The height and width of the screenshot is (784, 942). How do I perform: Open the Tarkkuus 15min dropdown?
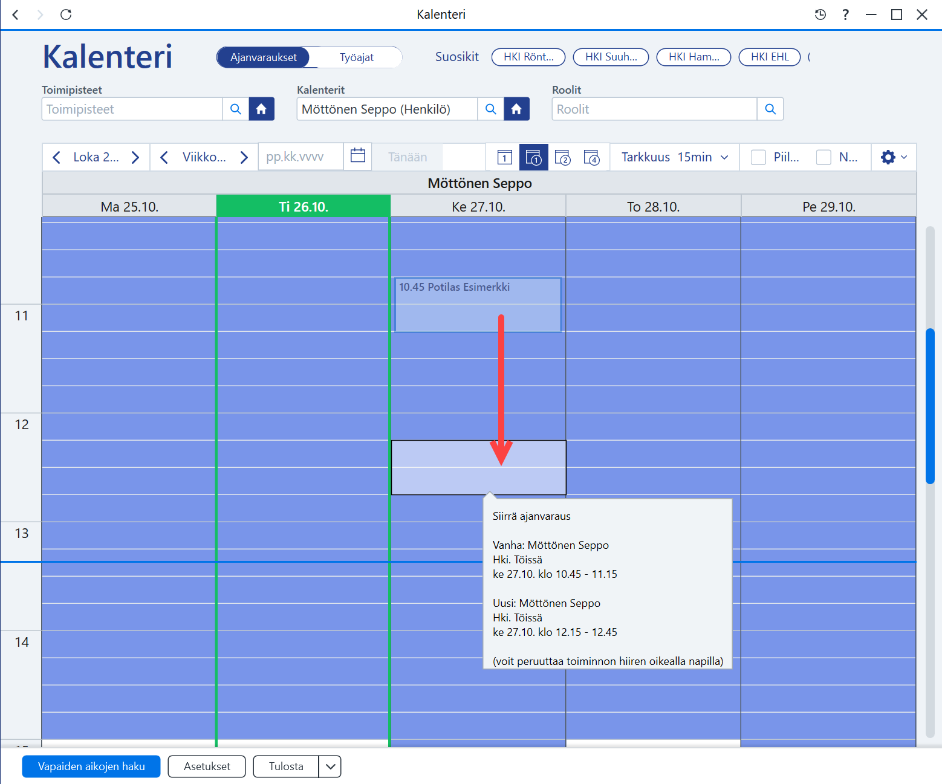[675, 157]
